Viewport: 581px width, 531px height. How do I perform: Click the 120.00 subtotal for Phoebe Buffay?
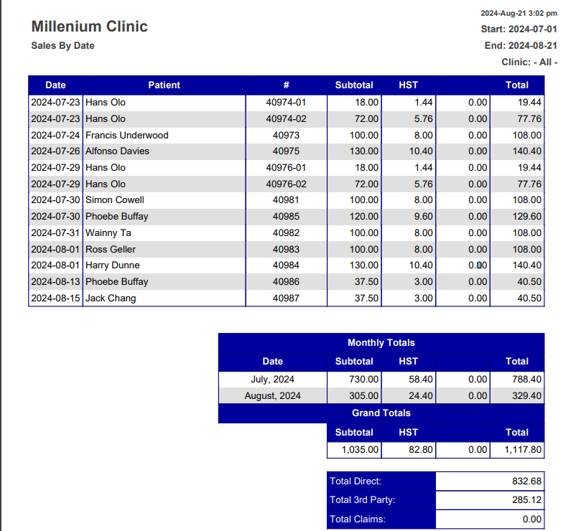(x=364, y=216)
